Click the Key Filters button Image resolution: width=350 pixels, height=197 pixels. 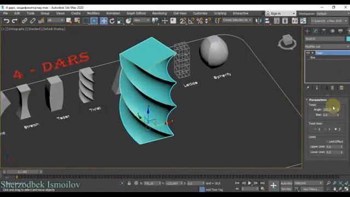[x=311, y=189]
